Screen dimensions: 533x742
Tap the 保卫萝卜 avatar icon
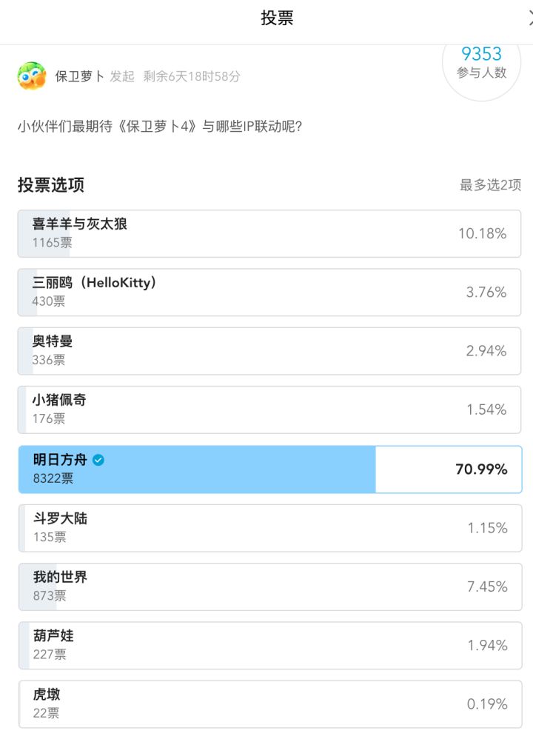[32, 76]
